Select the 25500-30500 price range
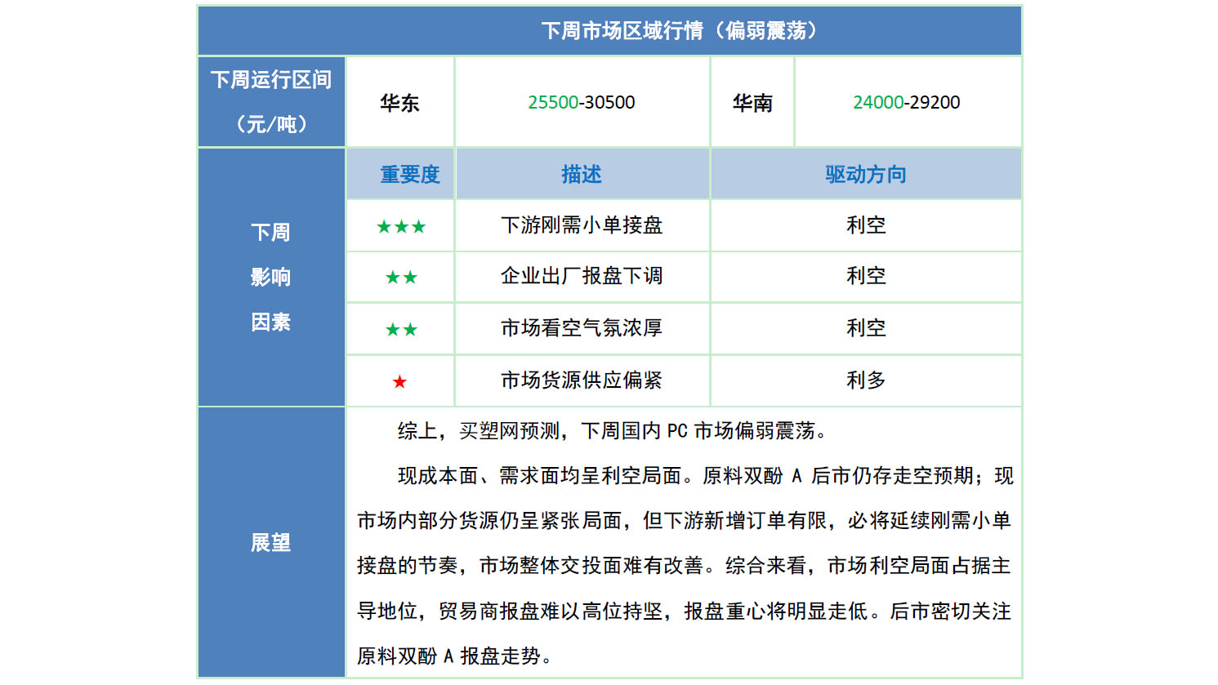This screenshot has height=685, width=1218. pos(581,103)
